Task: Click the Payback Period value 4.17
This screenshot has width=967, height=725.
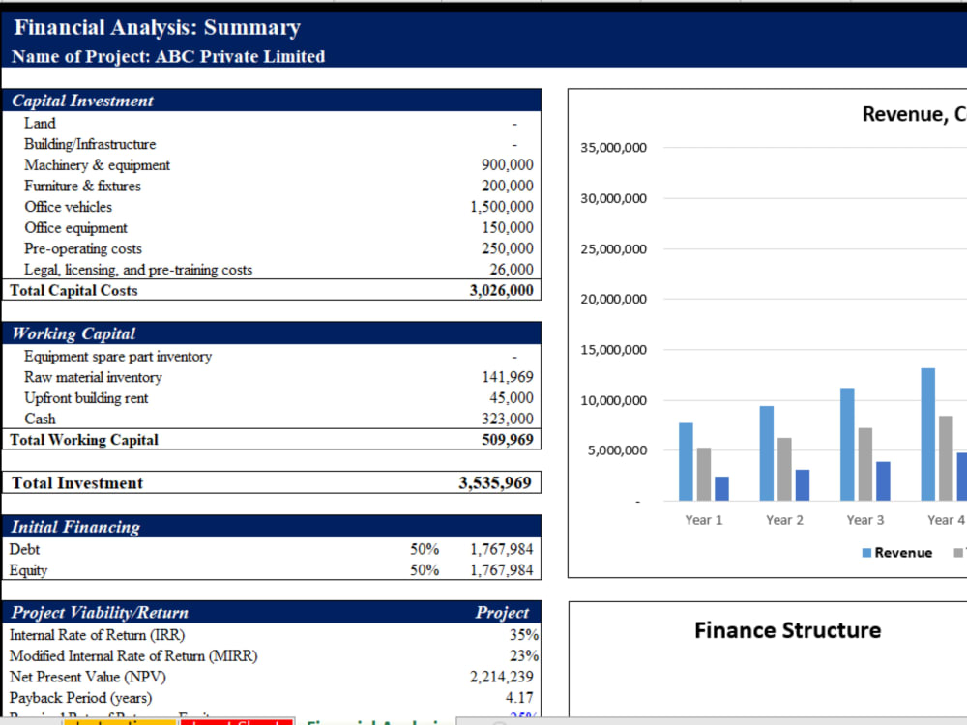Action: (519, 697)
